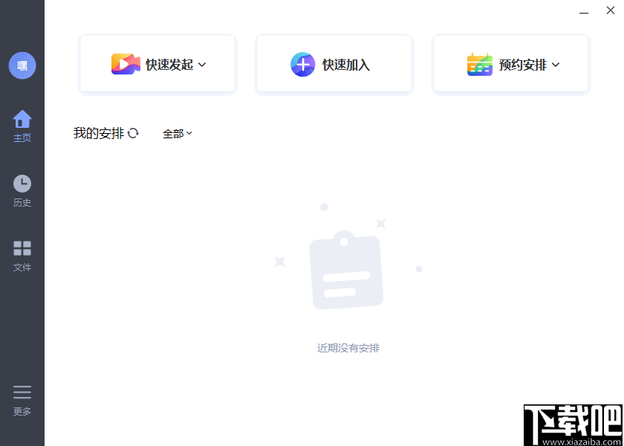The height and width of the screenshot is (446, 624).
Task: Refresh 我的安排 with the reload icon
Action: pos(134,133)
